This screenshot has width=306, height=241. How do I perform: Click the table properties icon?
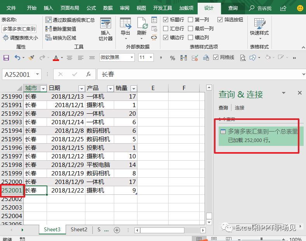coord(154,20)
